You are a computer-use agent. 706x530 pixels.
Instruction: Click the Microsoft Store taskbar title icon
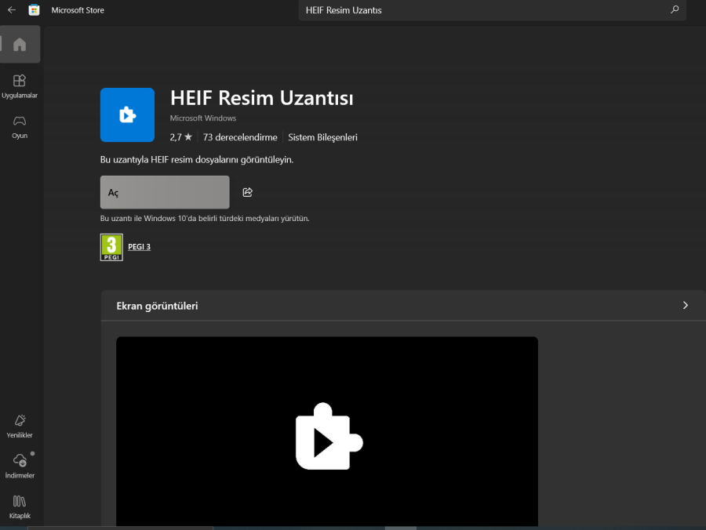pos(32,10)
